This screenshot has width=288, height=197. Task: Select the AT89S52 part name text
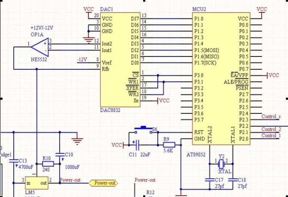pyautogui.click(x=196, y=155)
